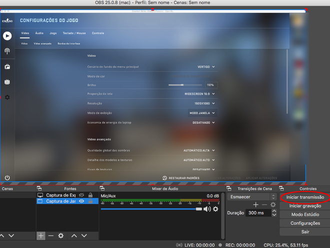The image size is (330, 248).
Task: Undock the Fontes panel via its icon
Action: (x=39, y=188)
